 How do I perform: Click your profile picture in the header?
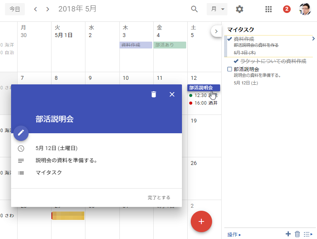(x=304, y=9)
